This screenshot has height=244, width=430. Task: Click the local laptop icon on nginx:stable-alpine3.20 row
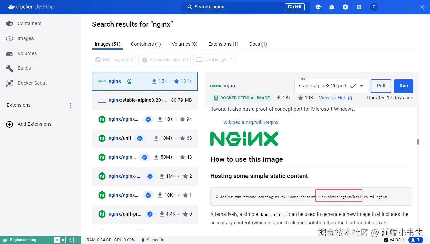pyautogui.click(x=102, y=100)
